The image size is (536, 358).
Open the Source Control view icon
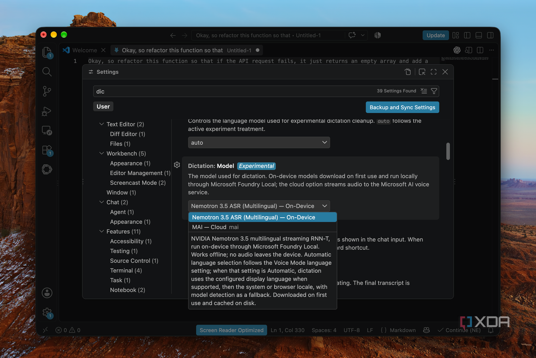(47, 91)
